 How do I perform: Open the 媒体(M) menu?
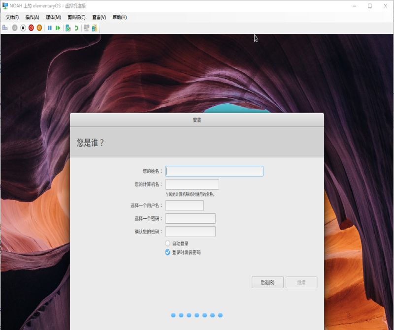pyautogui.click(x=54, y=17)
